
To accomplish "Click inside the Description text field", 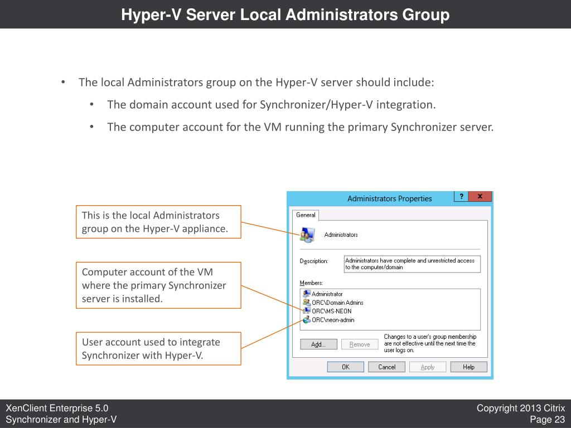I will [412, 264].
